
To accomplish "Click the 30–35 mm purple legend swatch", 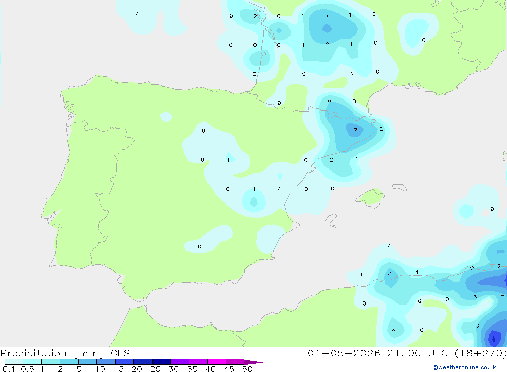I will (x=179, y=362).
